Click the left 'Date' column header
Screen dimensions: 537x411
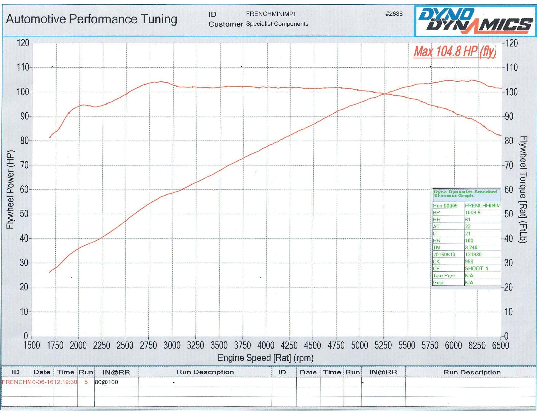click(x=42, y=372)
